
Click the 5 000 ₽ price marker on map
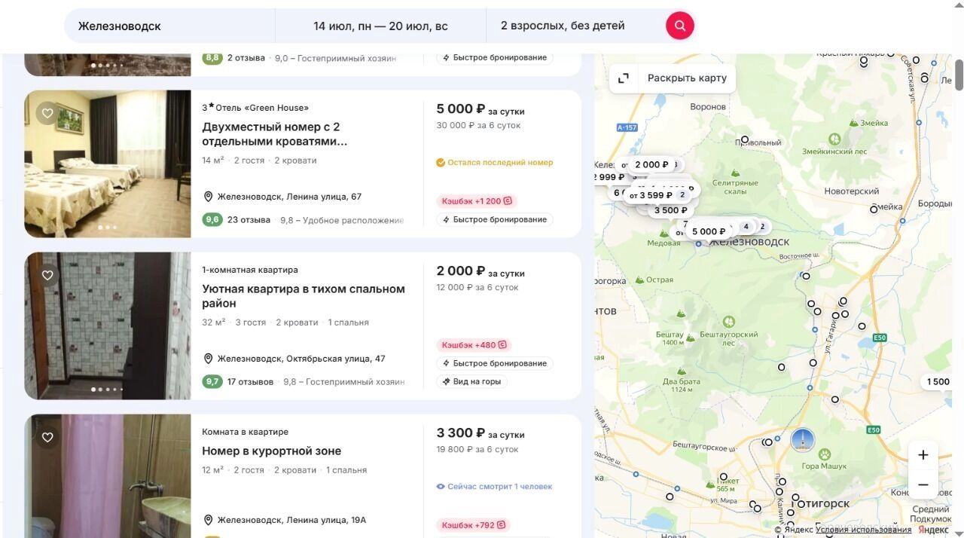708,231
